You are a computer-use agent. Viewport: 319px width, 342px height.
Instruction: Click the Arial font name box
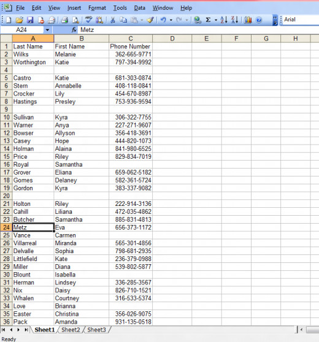pyautogui.click(x=301, y=20)
